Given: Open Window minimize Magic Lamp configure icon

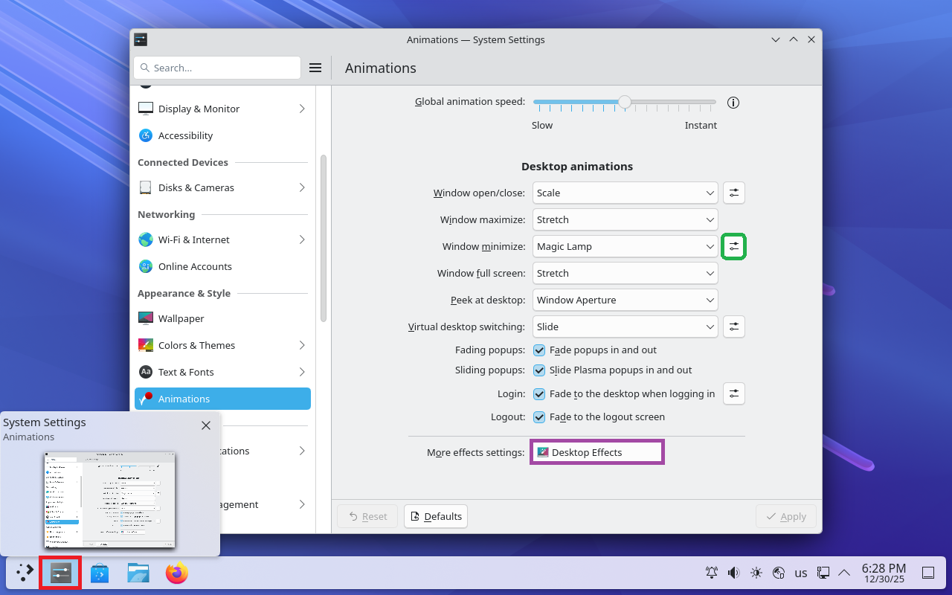Looking at the screenshot, I should point(734,246).
